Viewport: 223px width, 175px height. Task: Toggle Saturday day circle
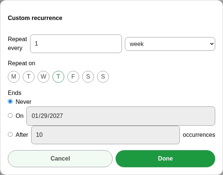pos(88,77)
